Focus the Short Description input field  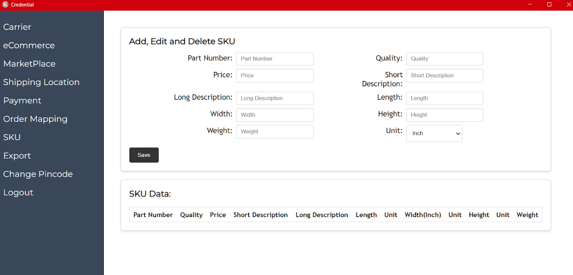(445, 76)
